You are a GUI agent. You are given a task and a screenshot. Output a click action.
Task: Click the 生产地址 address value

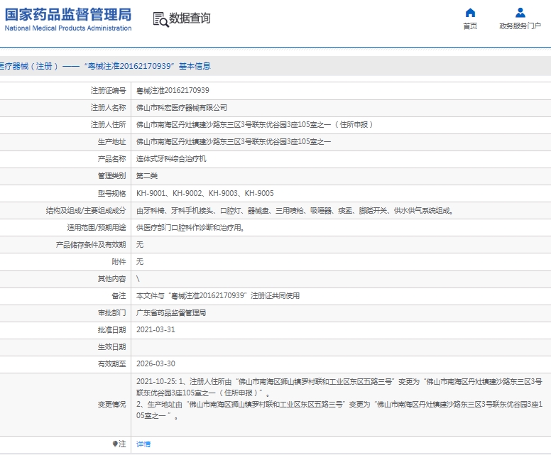click(234, 141)
